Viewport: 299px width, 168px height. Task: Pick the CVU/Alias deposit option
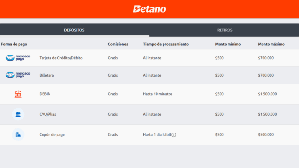point(48,114)
